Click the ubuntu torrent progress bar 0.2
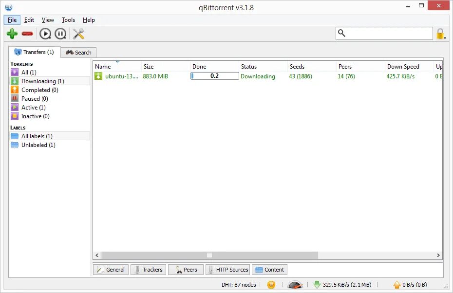This screenshot has width=453, height=293. pyautogui.click(x=215, y=76)
